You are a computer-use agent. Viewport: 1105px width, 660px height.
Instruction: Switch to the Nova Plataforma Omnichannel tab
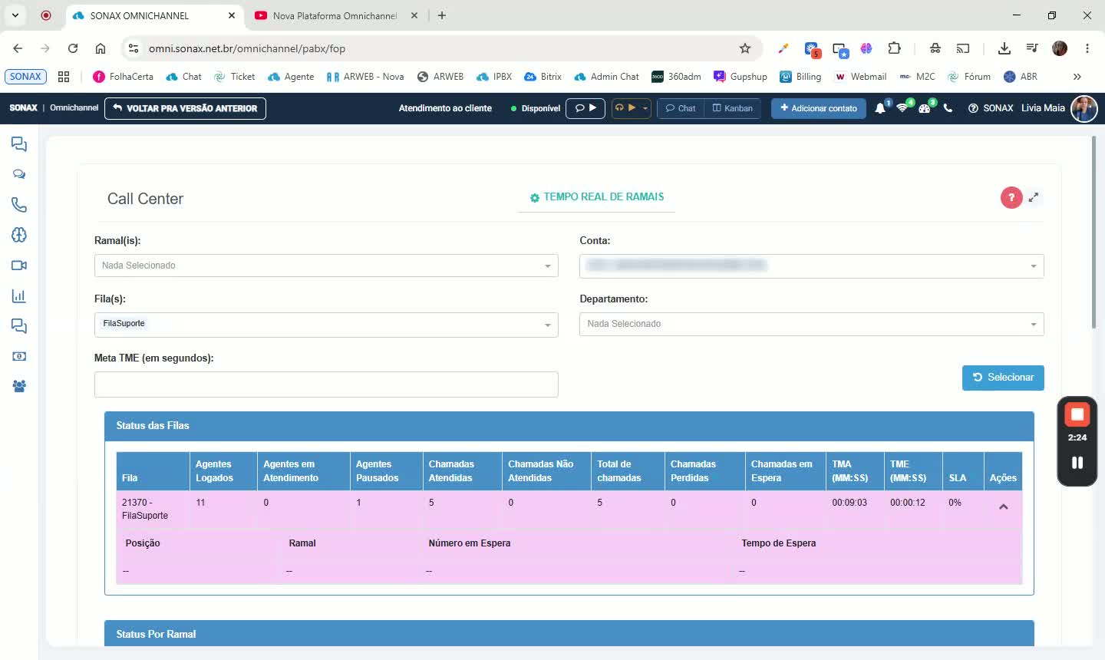coord(335,15)
